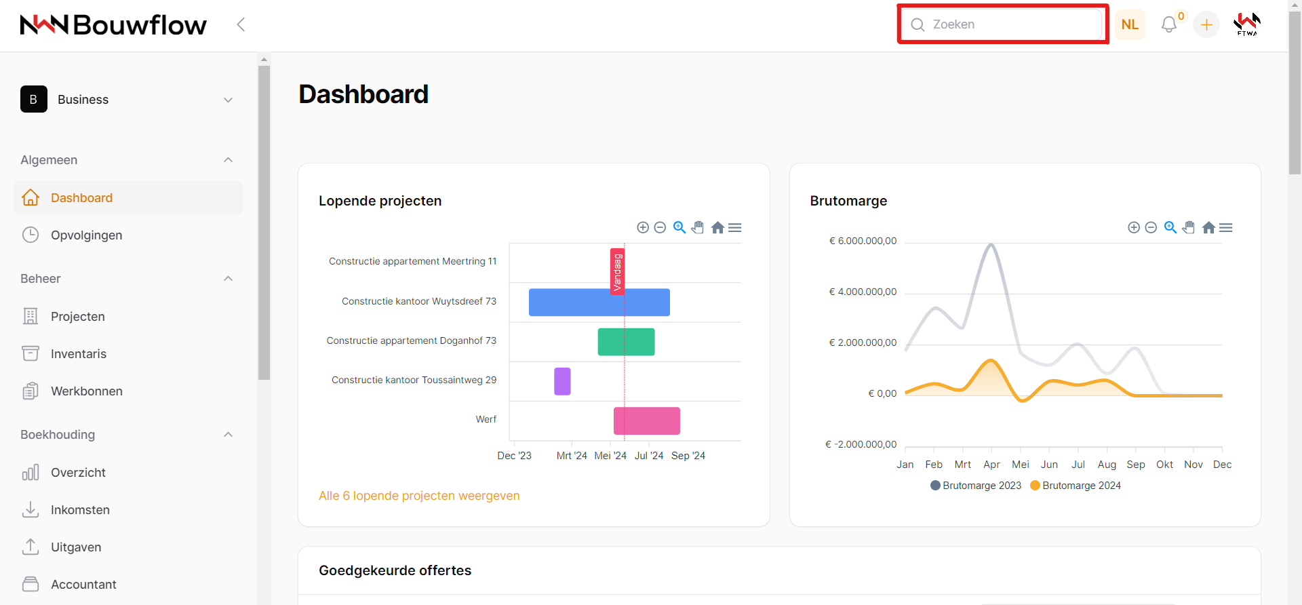
Task: Select panning hand tool in Brutomarge chart
Action: (x=1189, y=228)
